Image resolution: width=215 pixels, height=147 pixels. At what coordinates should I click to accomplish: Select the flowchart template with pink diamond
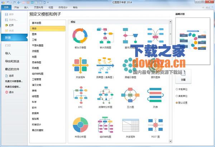click(x=130, y=36)
